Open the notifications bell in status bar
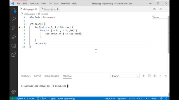This screenshot has height=100, width=179. point(166,98)
